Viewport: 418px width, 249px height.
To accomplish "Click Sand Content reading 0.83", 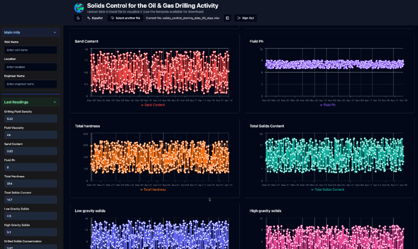I will pyautogui.click(x=31, y=151).
